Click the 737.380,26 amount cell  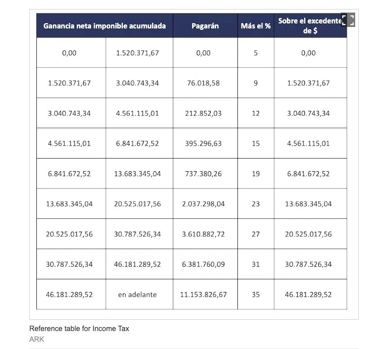point(203,174)
